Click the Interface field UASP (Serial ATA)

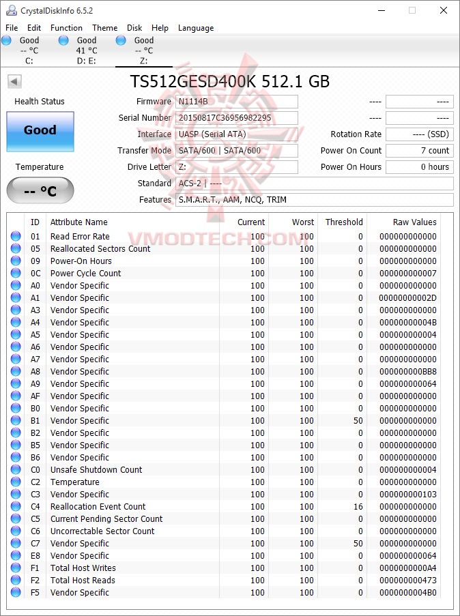pos(236,134)
